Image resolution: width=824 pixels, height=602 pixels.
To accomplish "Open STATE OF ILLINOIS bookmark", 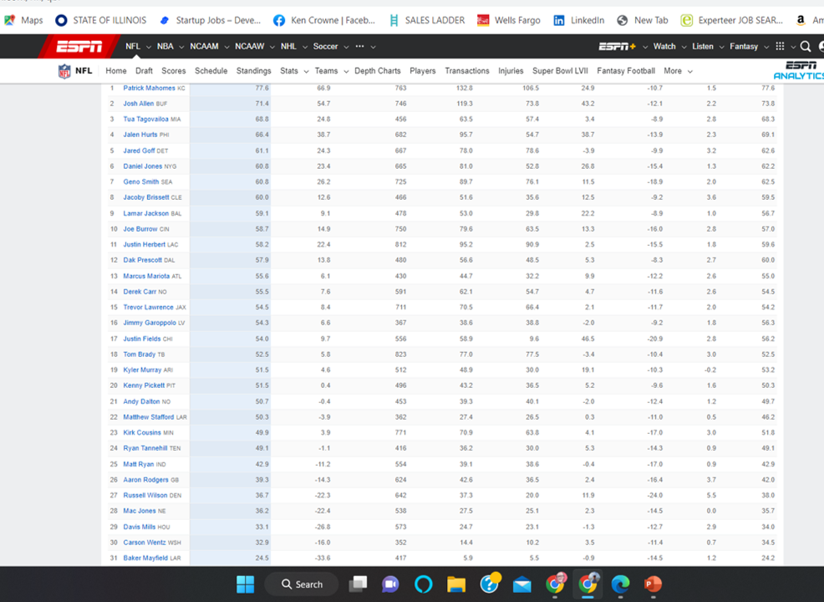I will click(x=101, y=21).
